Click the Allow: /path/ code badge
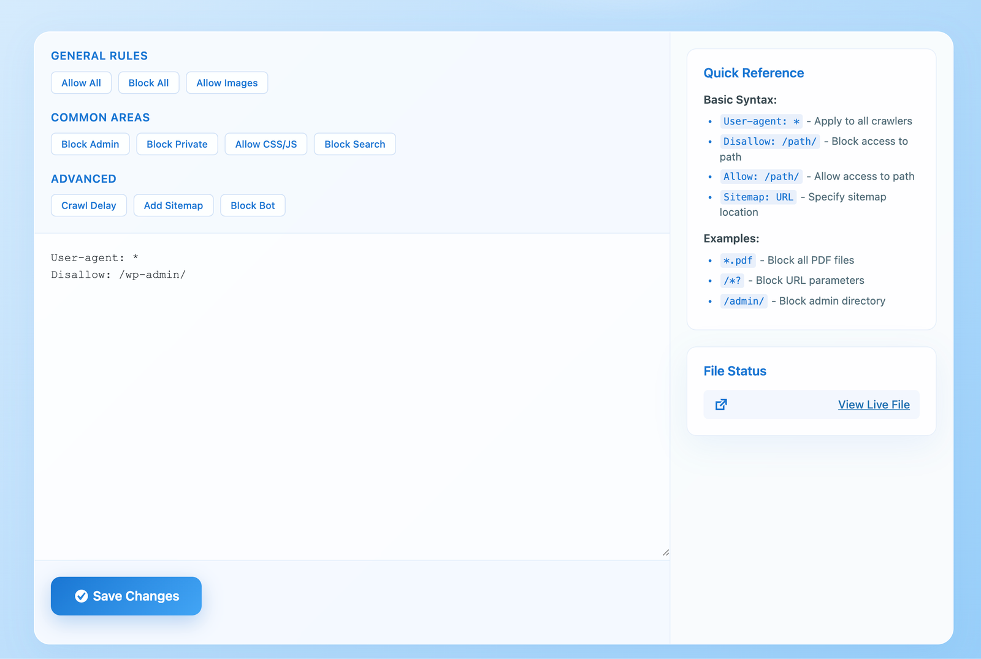 pos(761,176)
